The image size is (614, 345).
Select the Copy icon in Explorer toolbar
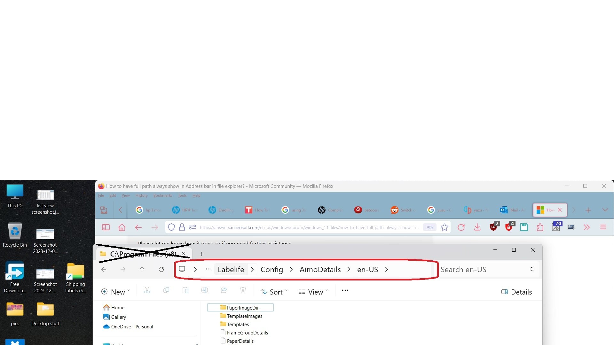(x=166, y=290)
